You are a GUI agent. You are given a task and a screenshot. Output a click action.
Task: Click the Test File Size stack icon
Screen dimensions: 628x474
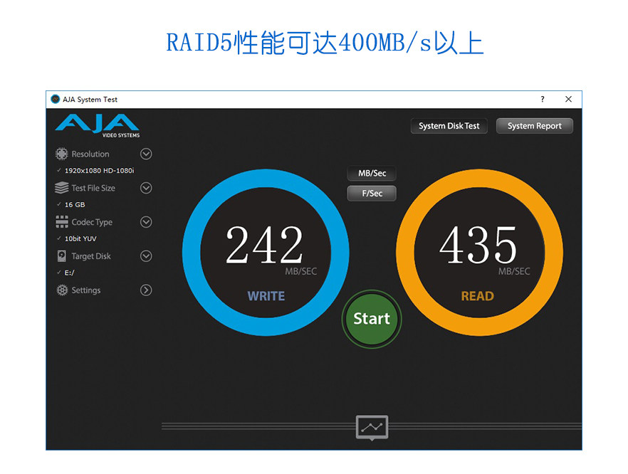click(x=62, y=188)
